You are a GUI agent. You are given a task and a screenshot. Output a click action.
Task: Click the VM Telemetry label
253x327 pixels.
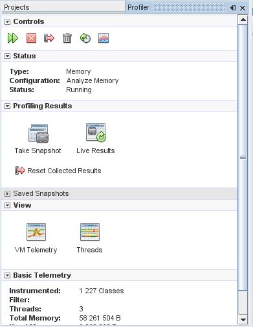point(36,250)
